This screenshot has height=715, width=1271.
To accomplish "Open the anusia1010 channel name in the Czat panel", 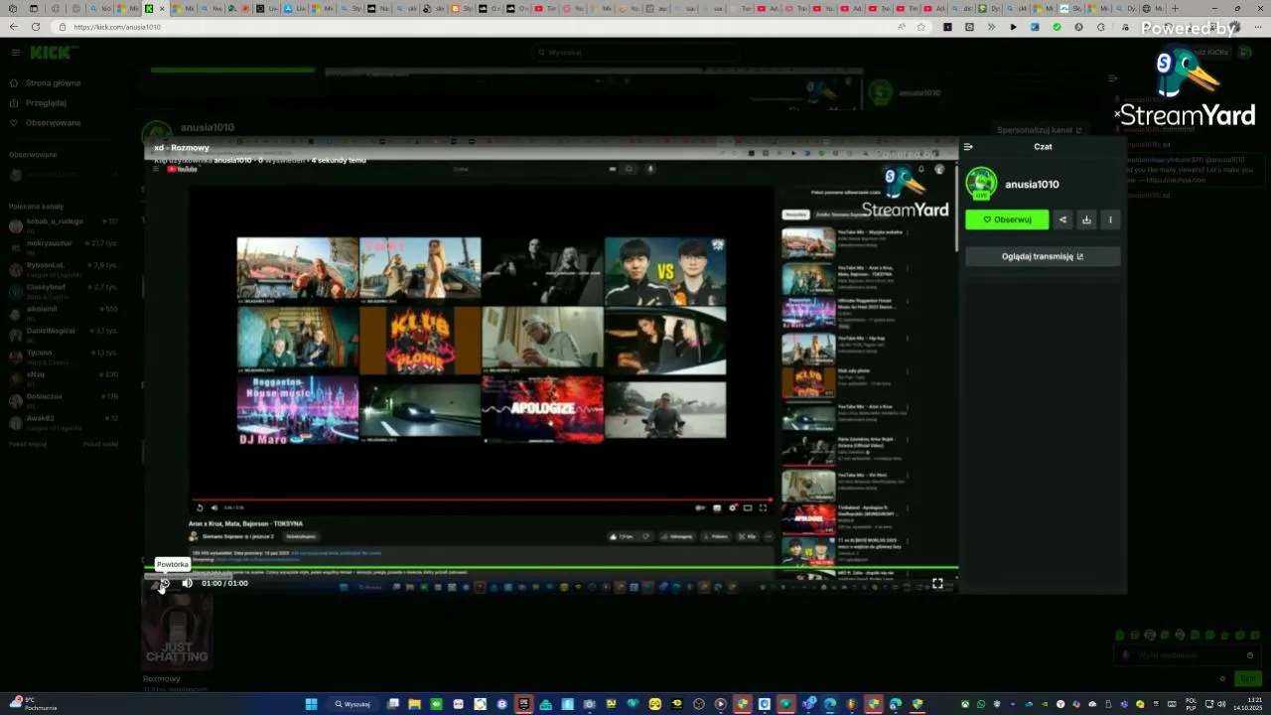I will pos(1032,185).
